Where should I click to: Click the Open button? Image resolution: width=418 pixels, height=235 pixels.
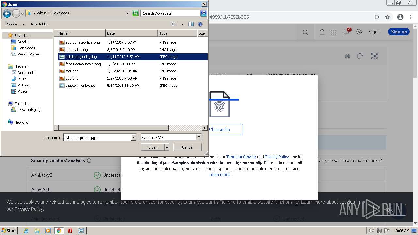(153, 147)
